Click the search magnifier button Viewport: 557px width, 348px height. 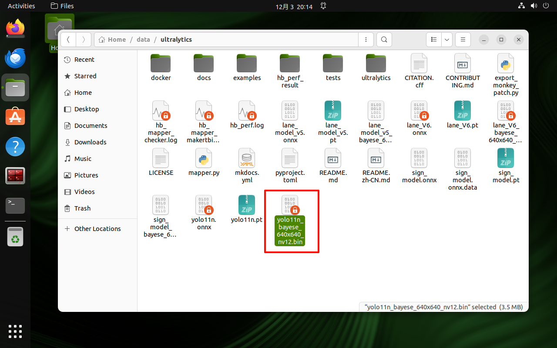tap(384, 40)
